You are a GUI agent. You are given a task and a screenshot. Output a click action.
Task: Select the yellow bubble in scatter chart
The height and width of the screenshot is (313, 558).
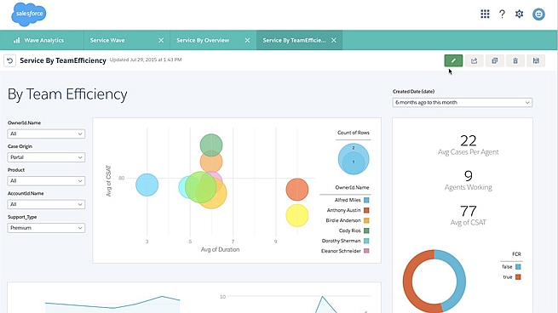click(297, 215)
